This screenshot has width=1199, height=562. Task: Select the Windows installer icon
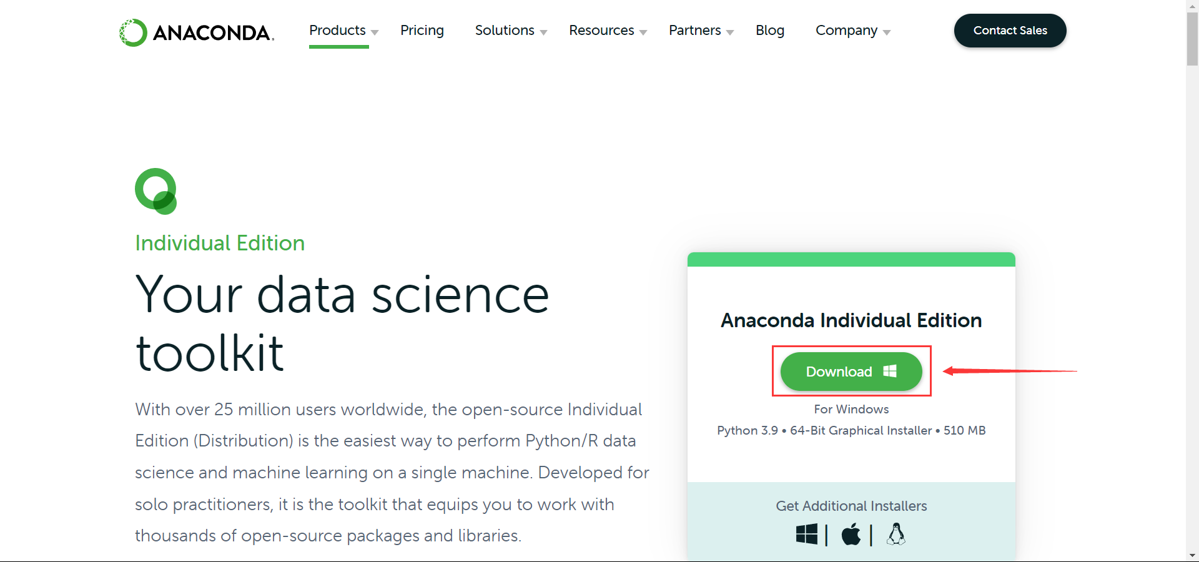click(806, 535)
